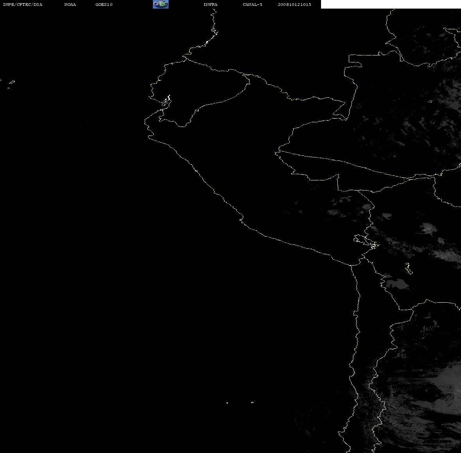Click the right small offshore island dot

[x=253, y=402]
